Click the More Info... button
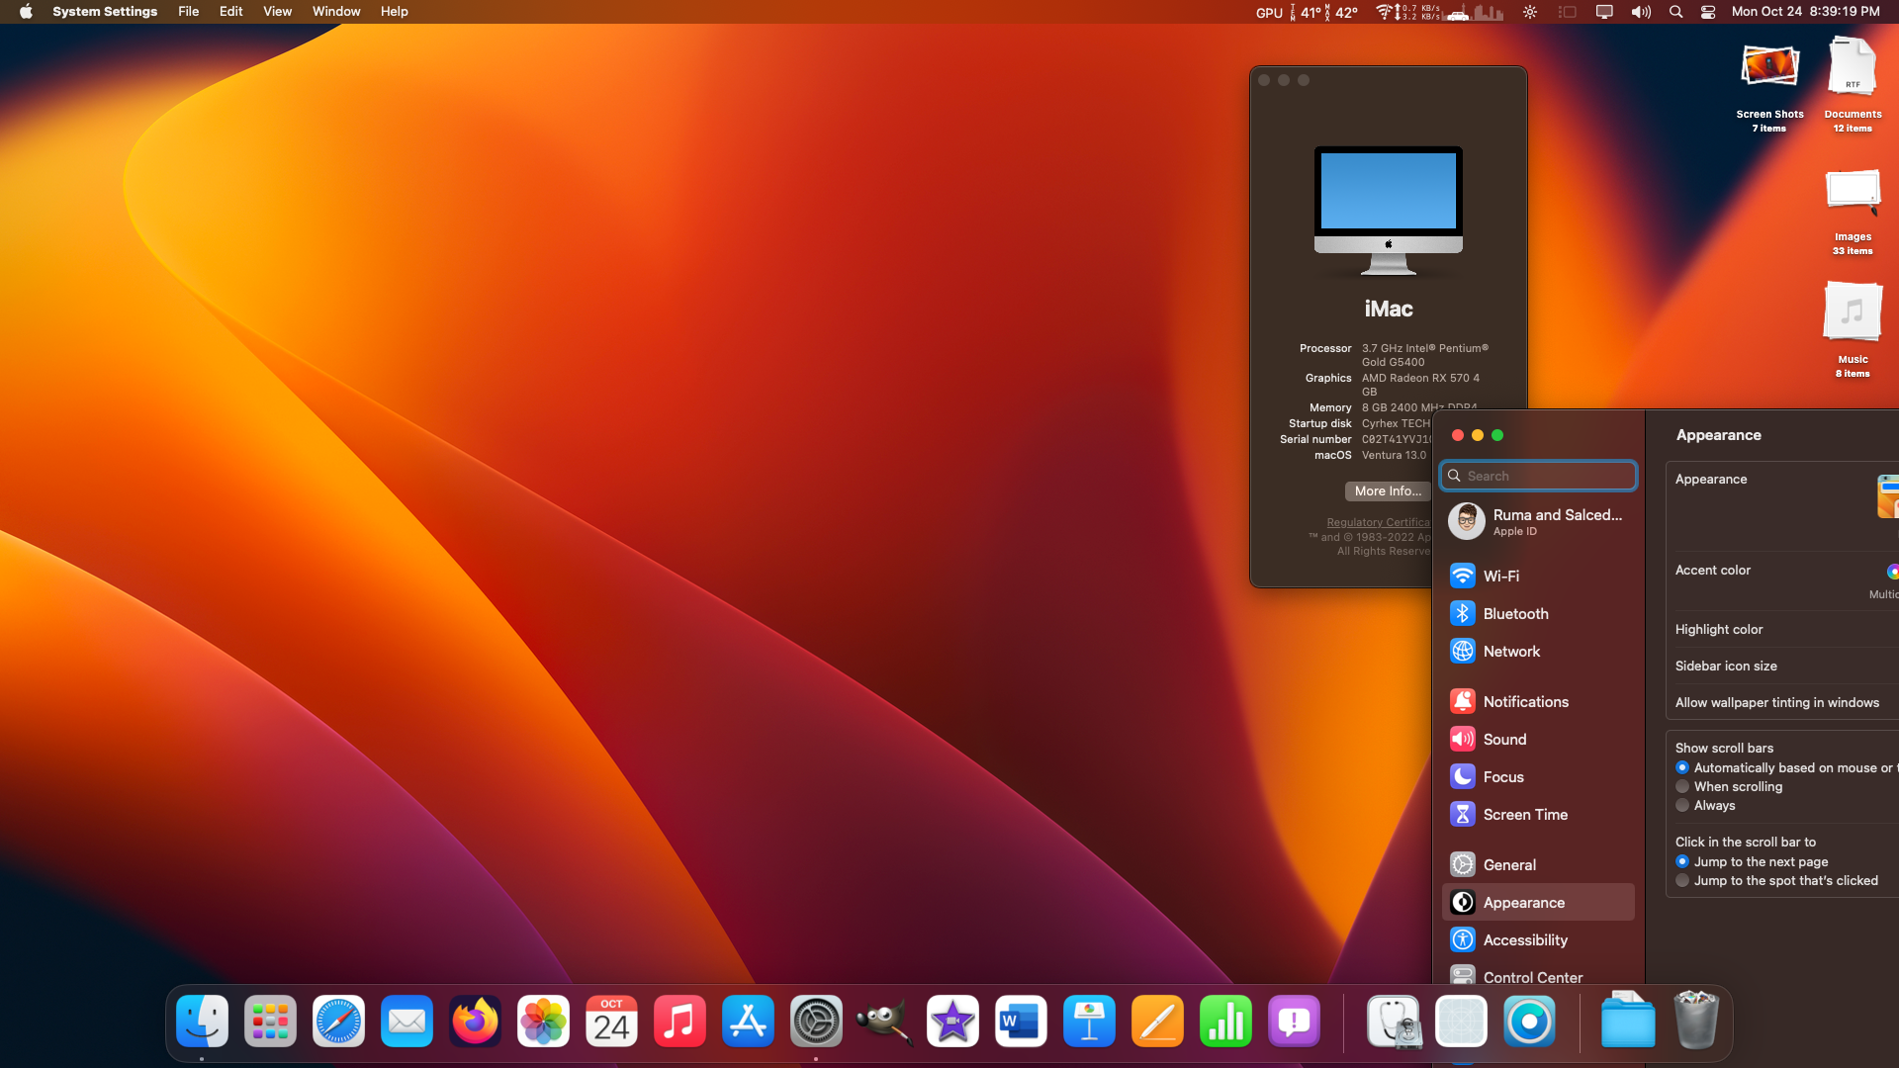This screenshot has height=1068, width=1899. click(1387, 490)
